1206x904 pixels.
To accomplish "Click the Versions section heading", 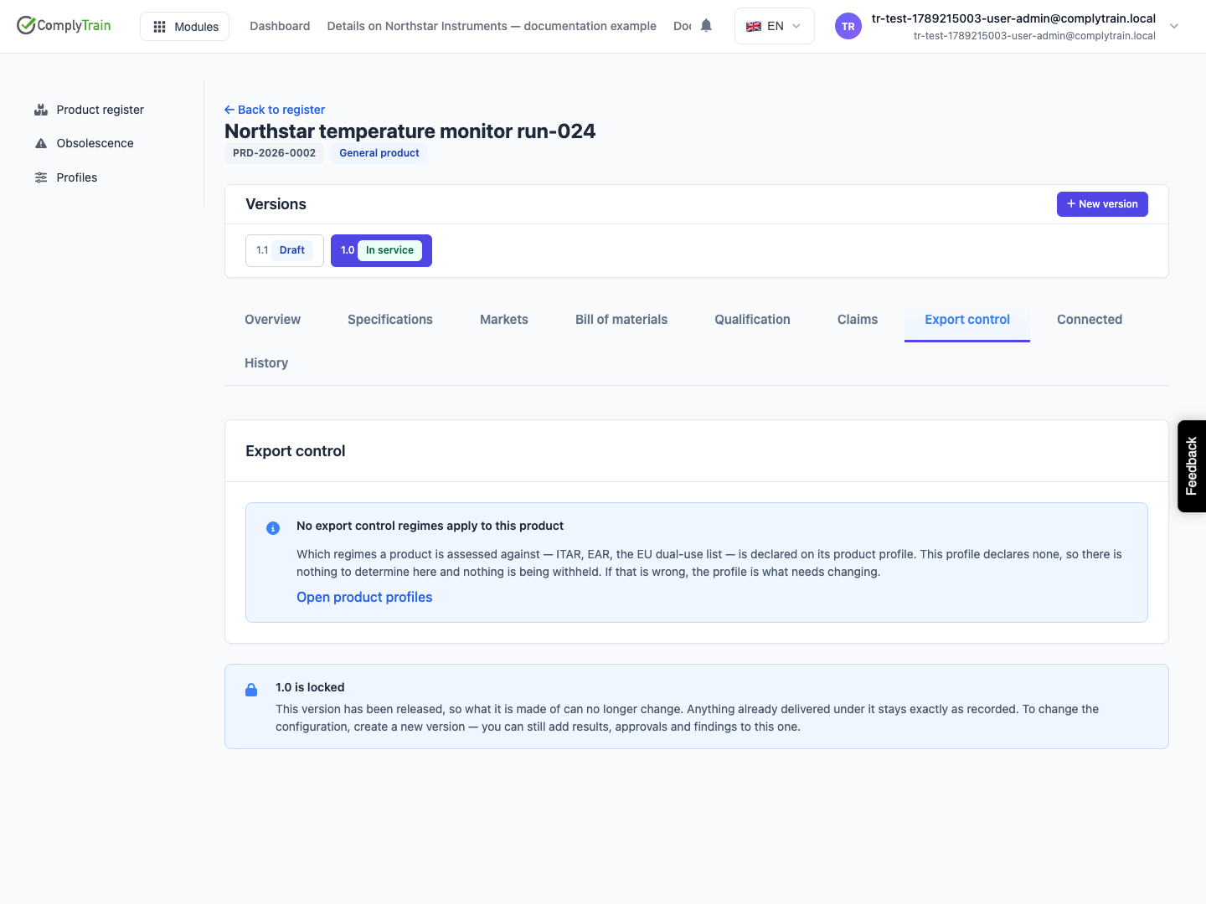I will pos(276,204).
